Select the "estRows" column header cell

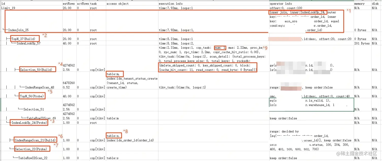(x=69, y=4)
